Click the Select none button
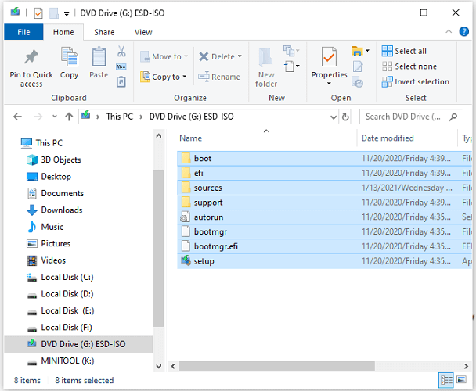Screen dimensions: 476x391 coord(409,66)
